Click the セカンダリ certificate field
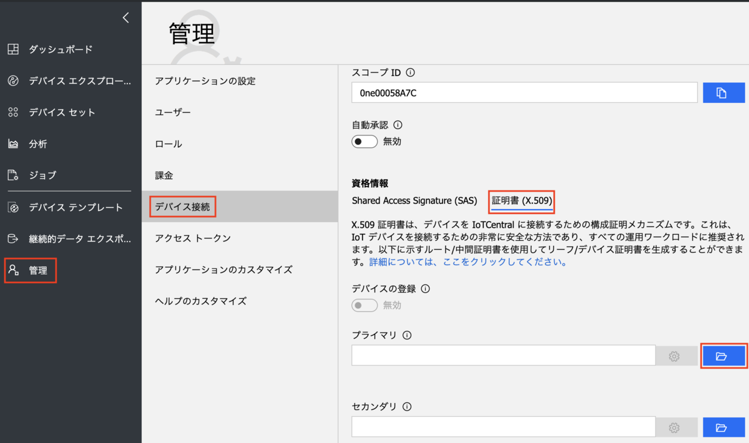The height and width of the screenshot is (443, 749). click(x=503, y=427)
